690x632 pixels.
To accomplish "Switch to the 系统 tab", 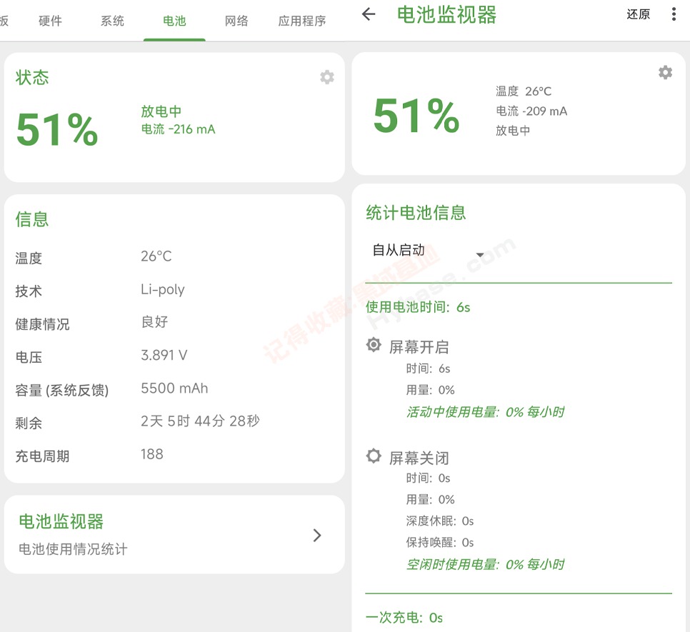I will [x=112, y=21].
